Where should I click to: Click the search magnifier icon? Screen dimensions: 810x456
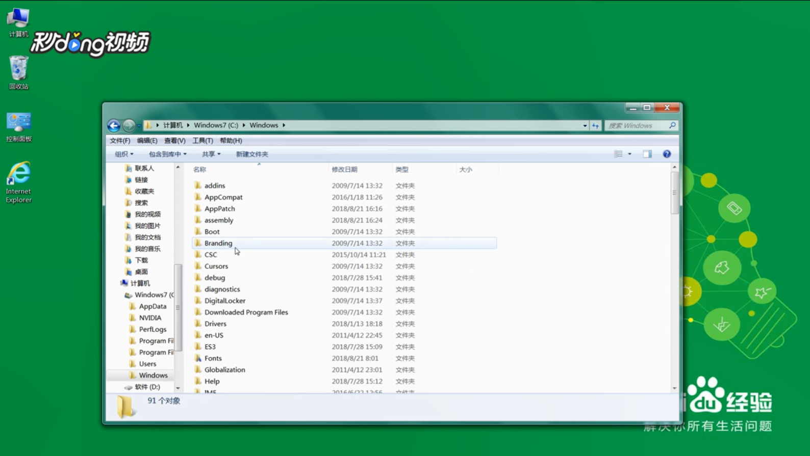coord(672,125)
